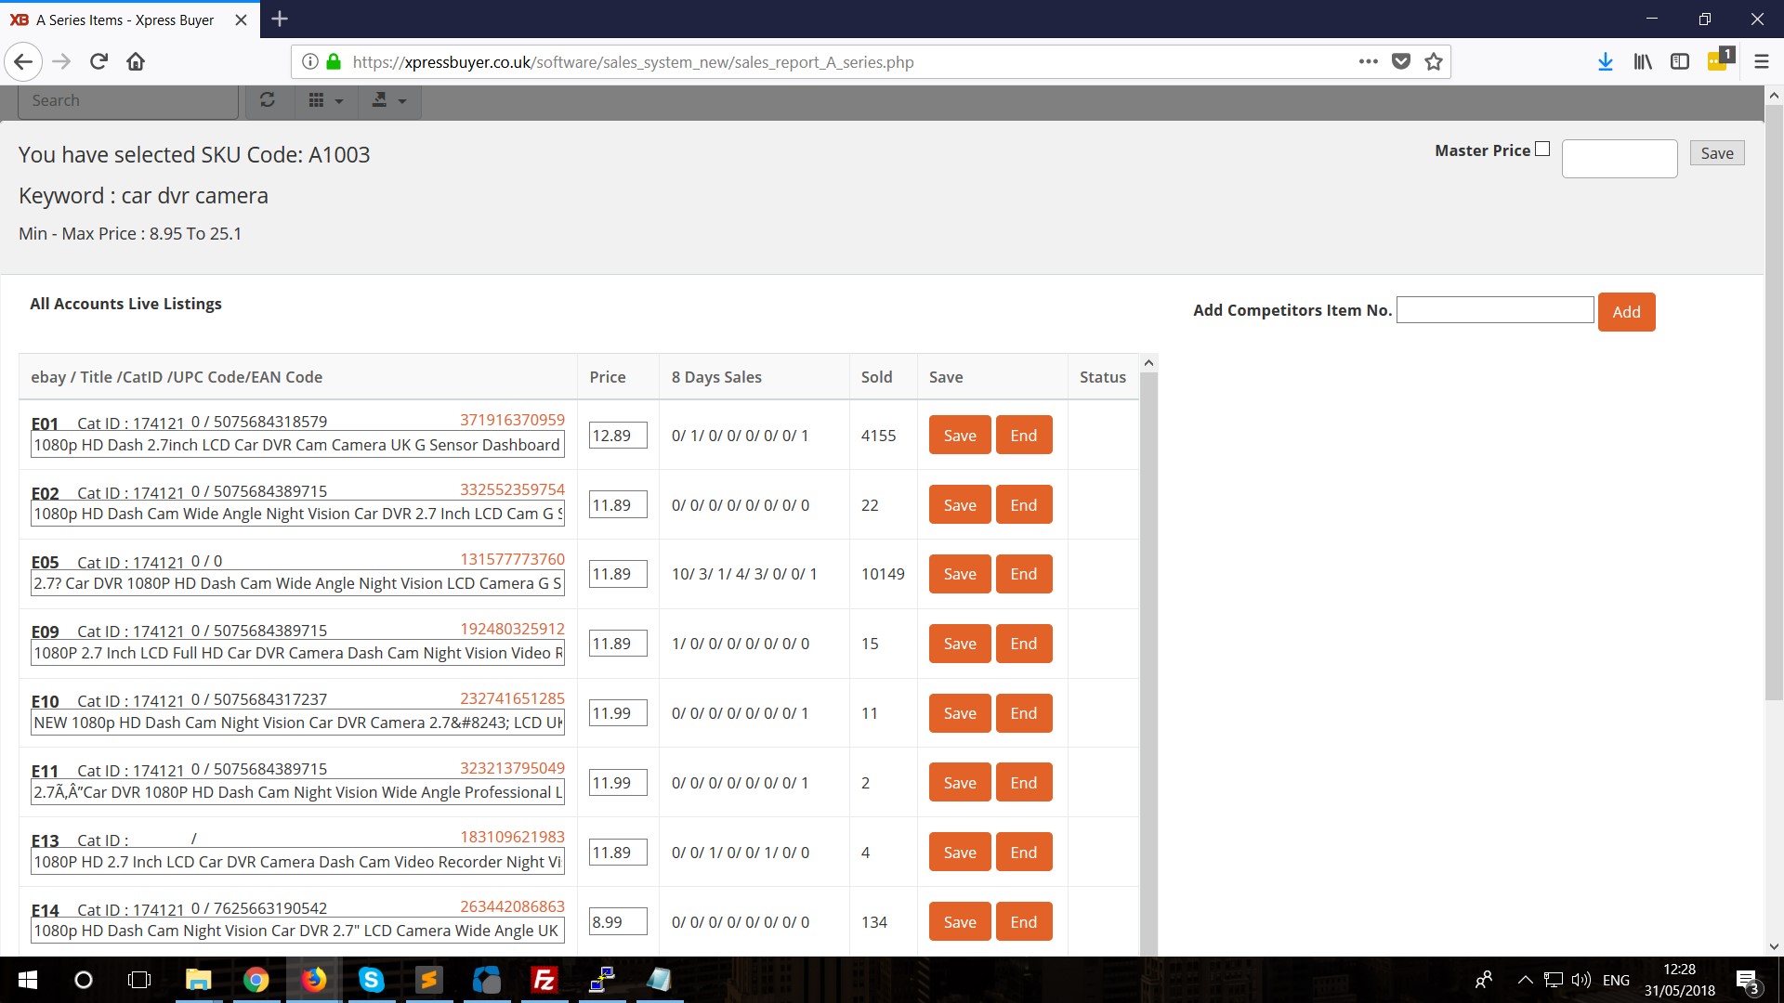Click Firefox home icon
The width and height of the screenshot is (1784, 1003).
pyautogui.click(x=136, y=62)
